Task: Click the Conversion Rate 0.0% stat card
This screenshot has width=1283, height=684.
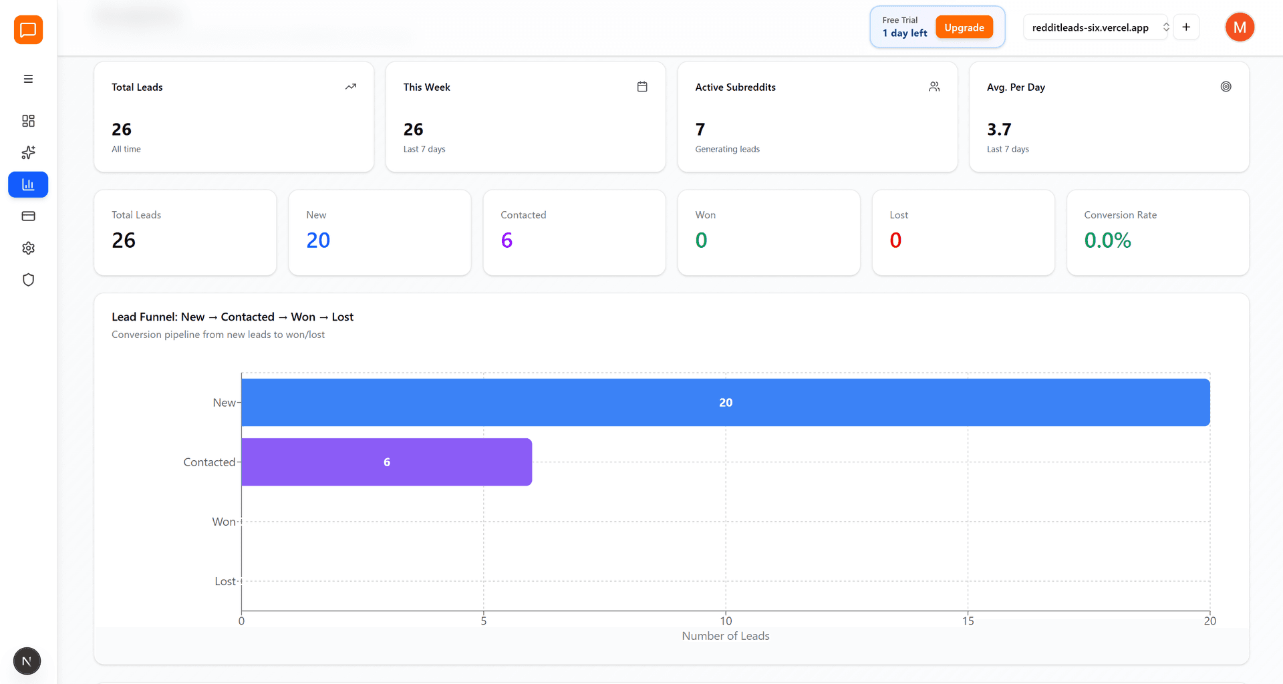Action: (x=1157, y=232)
